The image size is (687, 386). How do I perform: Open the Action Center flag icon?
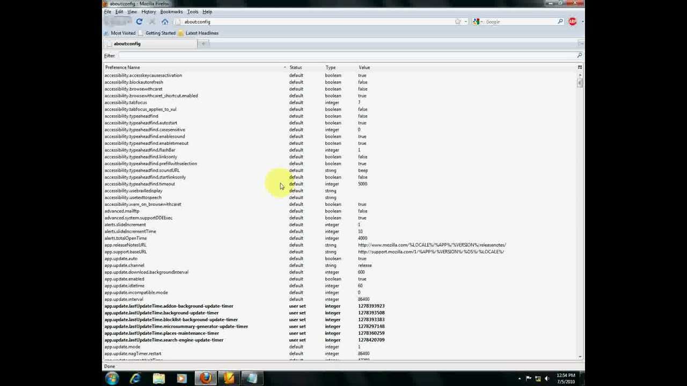click(x=529, y=379)
